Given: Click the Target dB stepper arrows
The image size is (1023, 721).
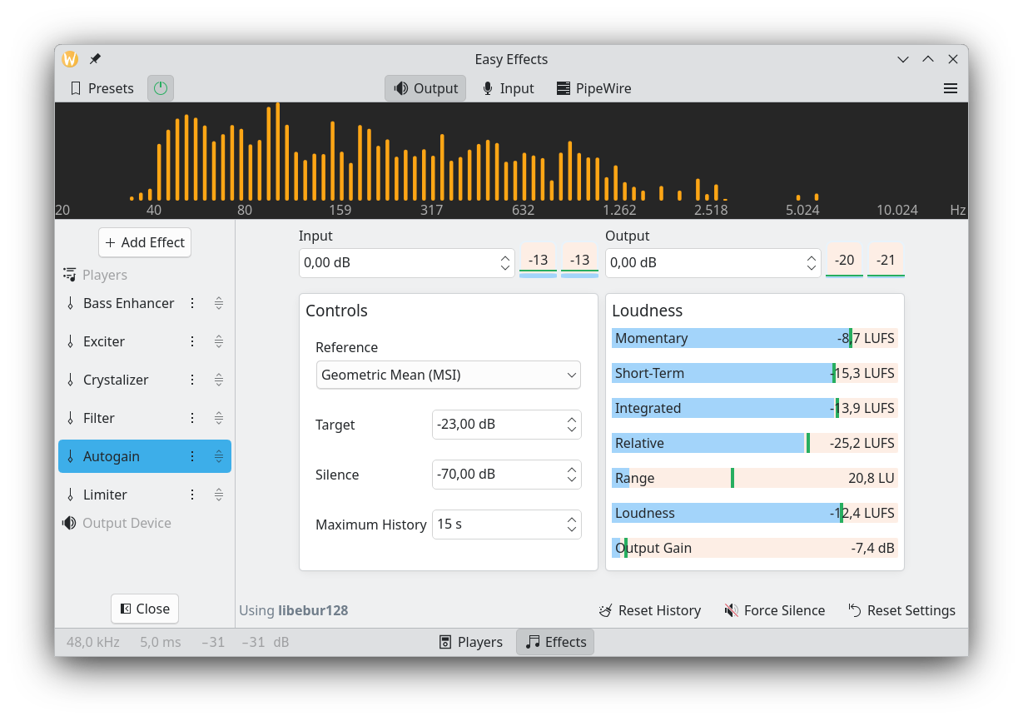Looking at the screenshot, I should 572,425.
